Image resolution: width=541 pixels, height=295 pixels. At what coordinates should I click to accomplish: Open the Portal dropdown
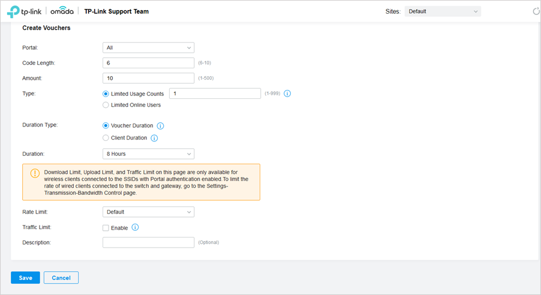[x=148, y=47]
